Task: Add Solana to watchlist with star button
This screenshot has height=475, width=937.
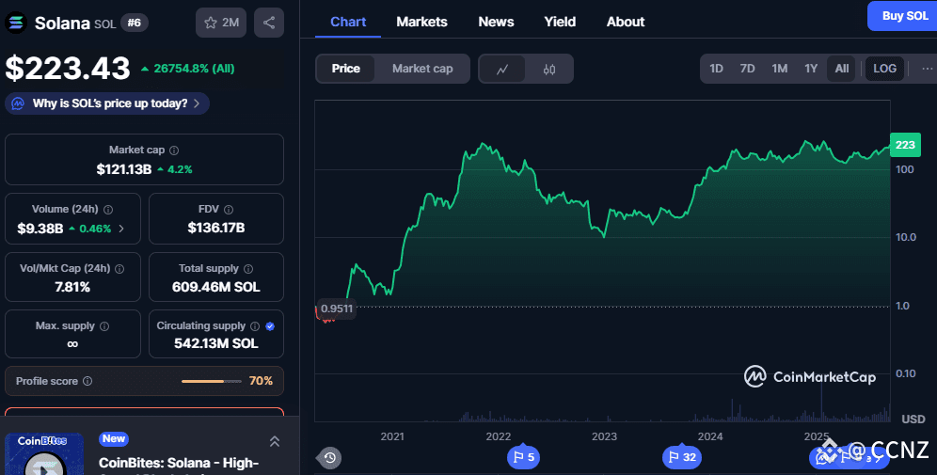Action: click(221, 23)
